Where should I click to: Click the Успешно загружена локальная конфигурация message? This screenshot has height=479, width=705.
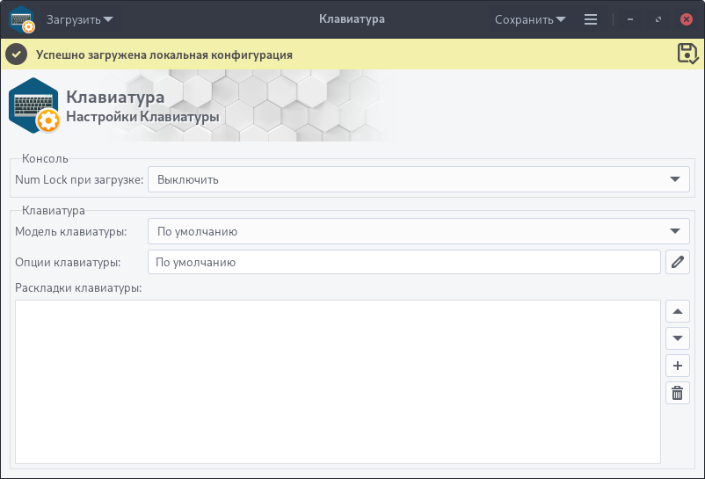coord(164,54)
